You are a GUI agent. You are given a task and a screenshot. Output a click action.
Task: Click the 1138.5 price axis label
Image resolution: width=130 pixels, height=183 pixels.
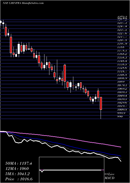pyautogui.click(x=122, y=64)
